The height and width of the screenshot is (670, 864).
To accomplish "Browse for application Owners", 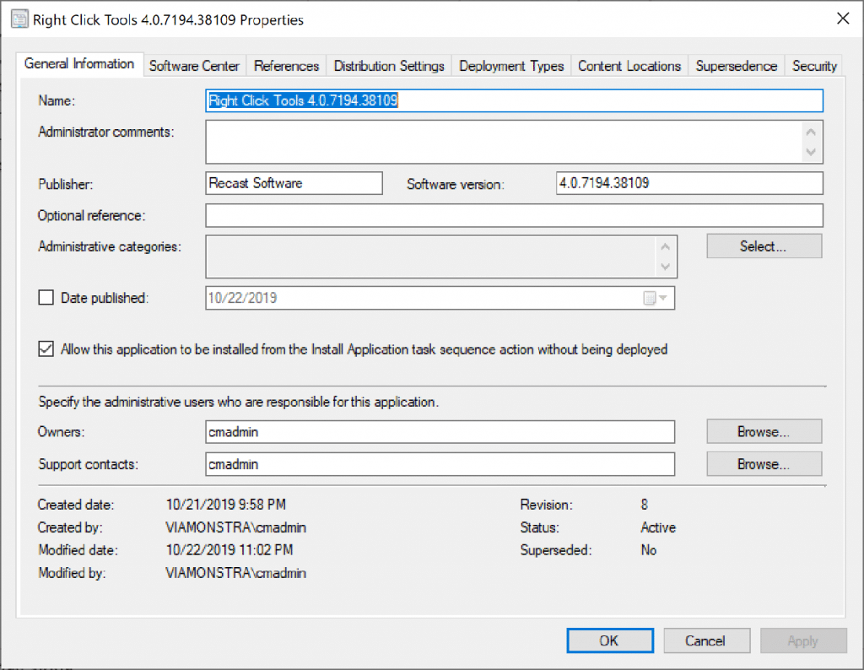I will click(764, 431).
